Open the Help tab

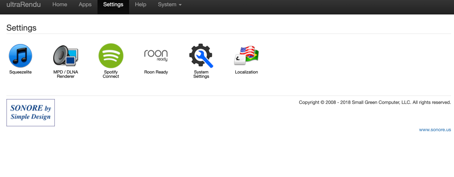click(x=140, y=5)
